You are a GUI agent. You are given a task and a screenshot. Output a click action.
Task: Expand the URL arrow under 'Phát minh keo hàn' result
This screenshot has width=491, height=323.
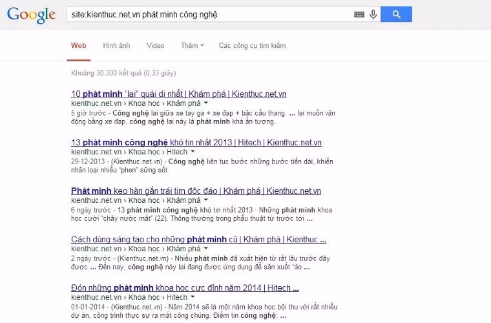205,200
